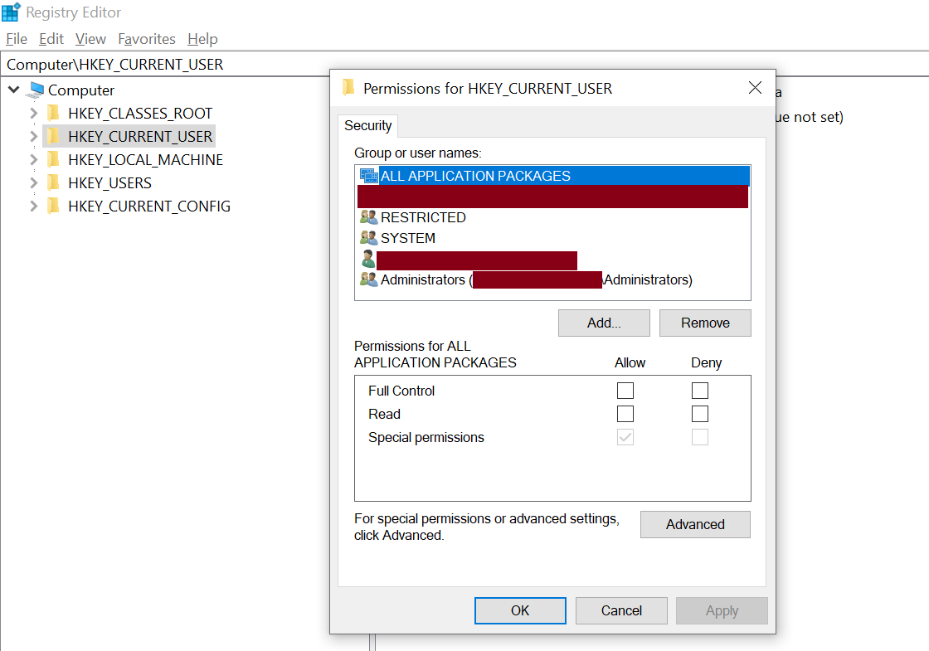This screenshot has width=929, height=651.
Task: Enable the Allow checkbox for Full Control
Action: click(625, 390)
